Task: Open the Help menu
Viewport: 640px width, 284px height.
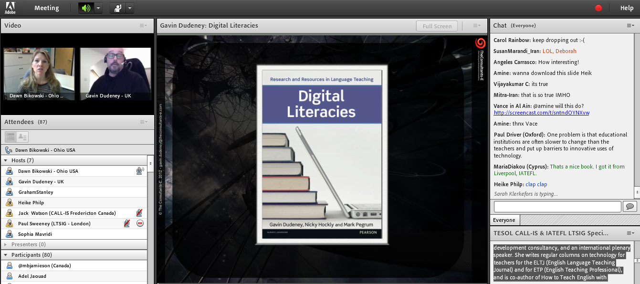Action: tap(627, 8)
